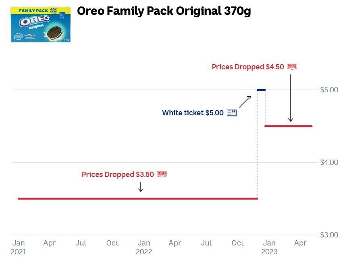
Task: Click the Prices Dropped icon beside $4.50
Action: (x=292, y=67)
